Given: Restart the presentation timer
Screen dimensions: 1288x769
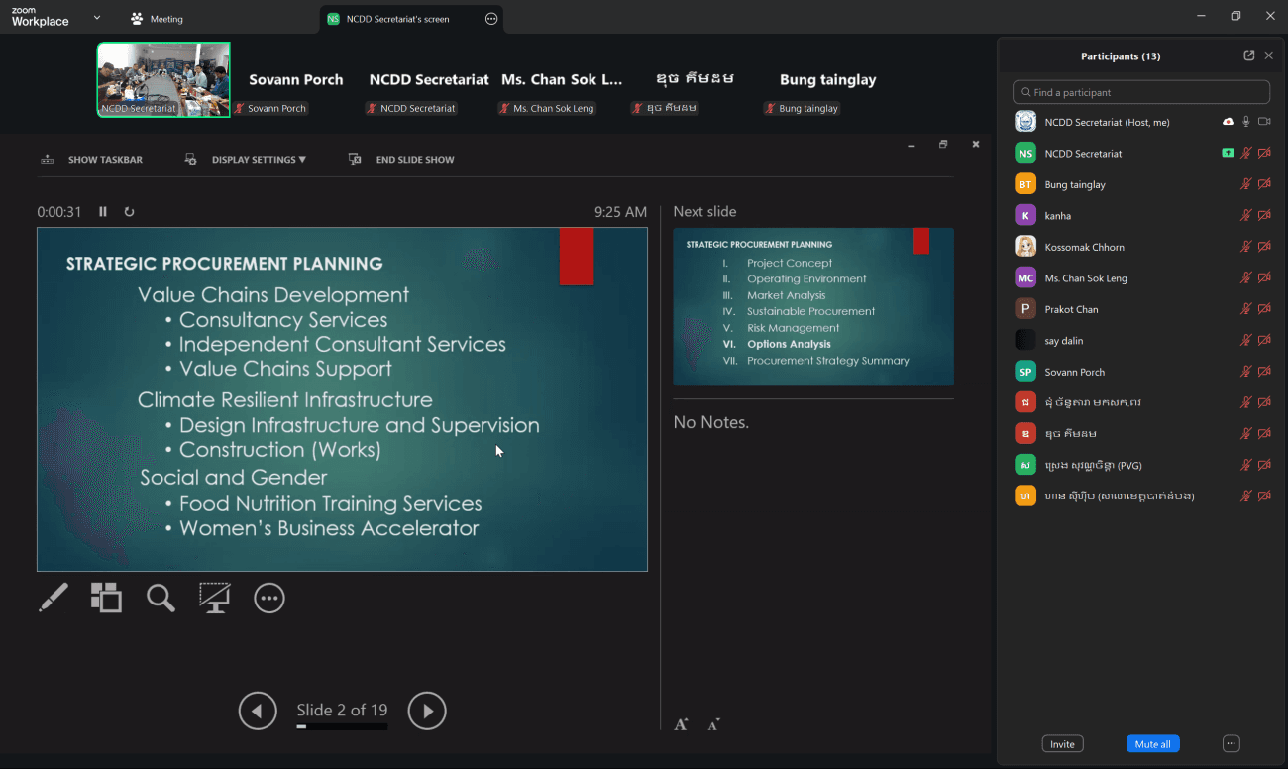Looking at the screenshot, I should tap(129, 212).
